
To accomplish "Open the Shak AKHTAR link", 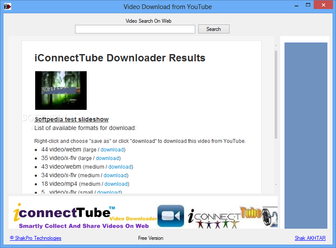I will pyautogui.click(x=310, y=238).
